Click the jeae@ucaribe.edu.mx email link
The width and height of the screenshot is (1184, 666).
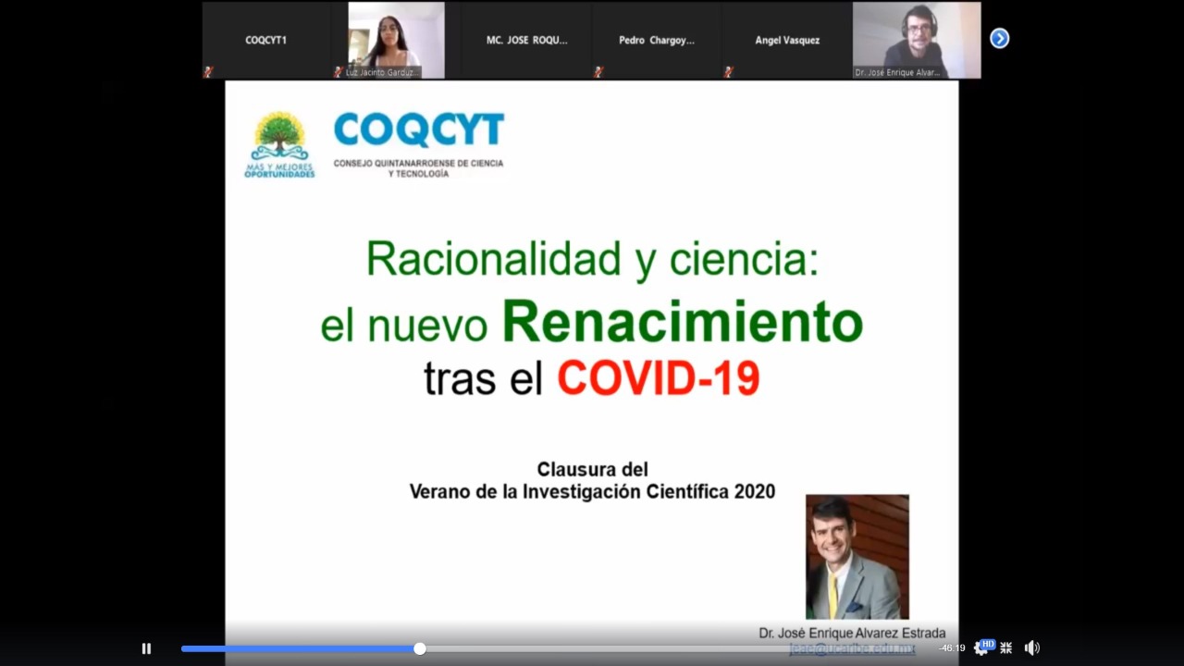click(x=851, y=649)
